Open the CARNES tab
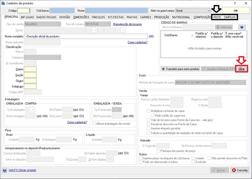 pyautogui.click(x=146, y=17)
